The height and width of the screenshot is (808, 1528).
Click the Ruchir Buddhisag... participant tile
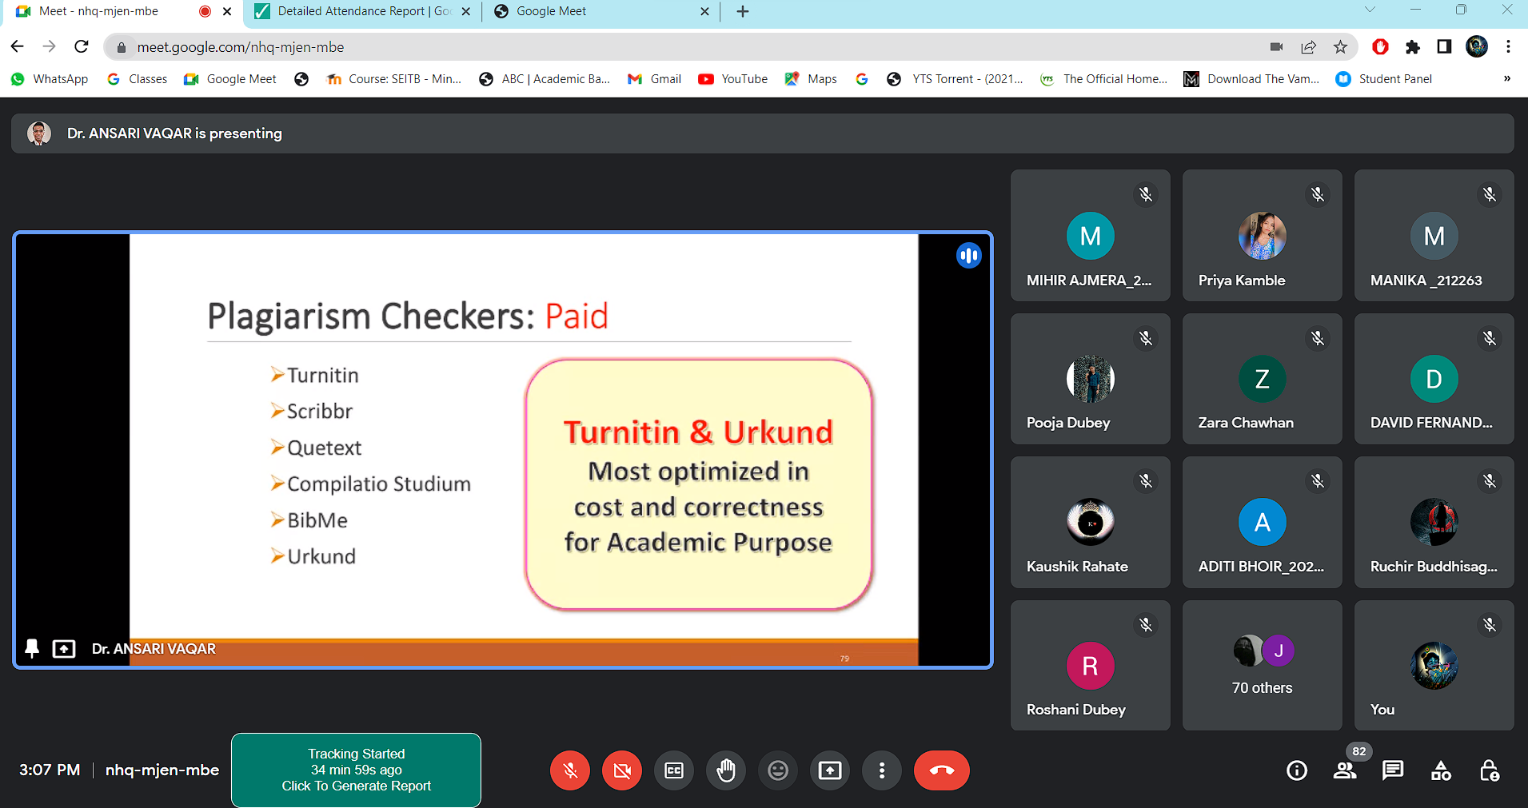coord(1434,523)
